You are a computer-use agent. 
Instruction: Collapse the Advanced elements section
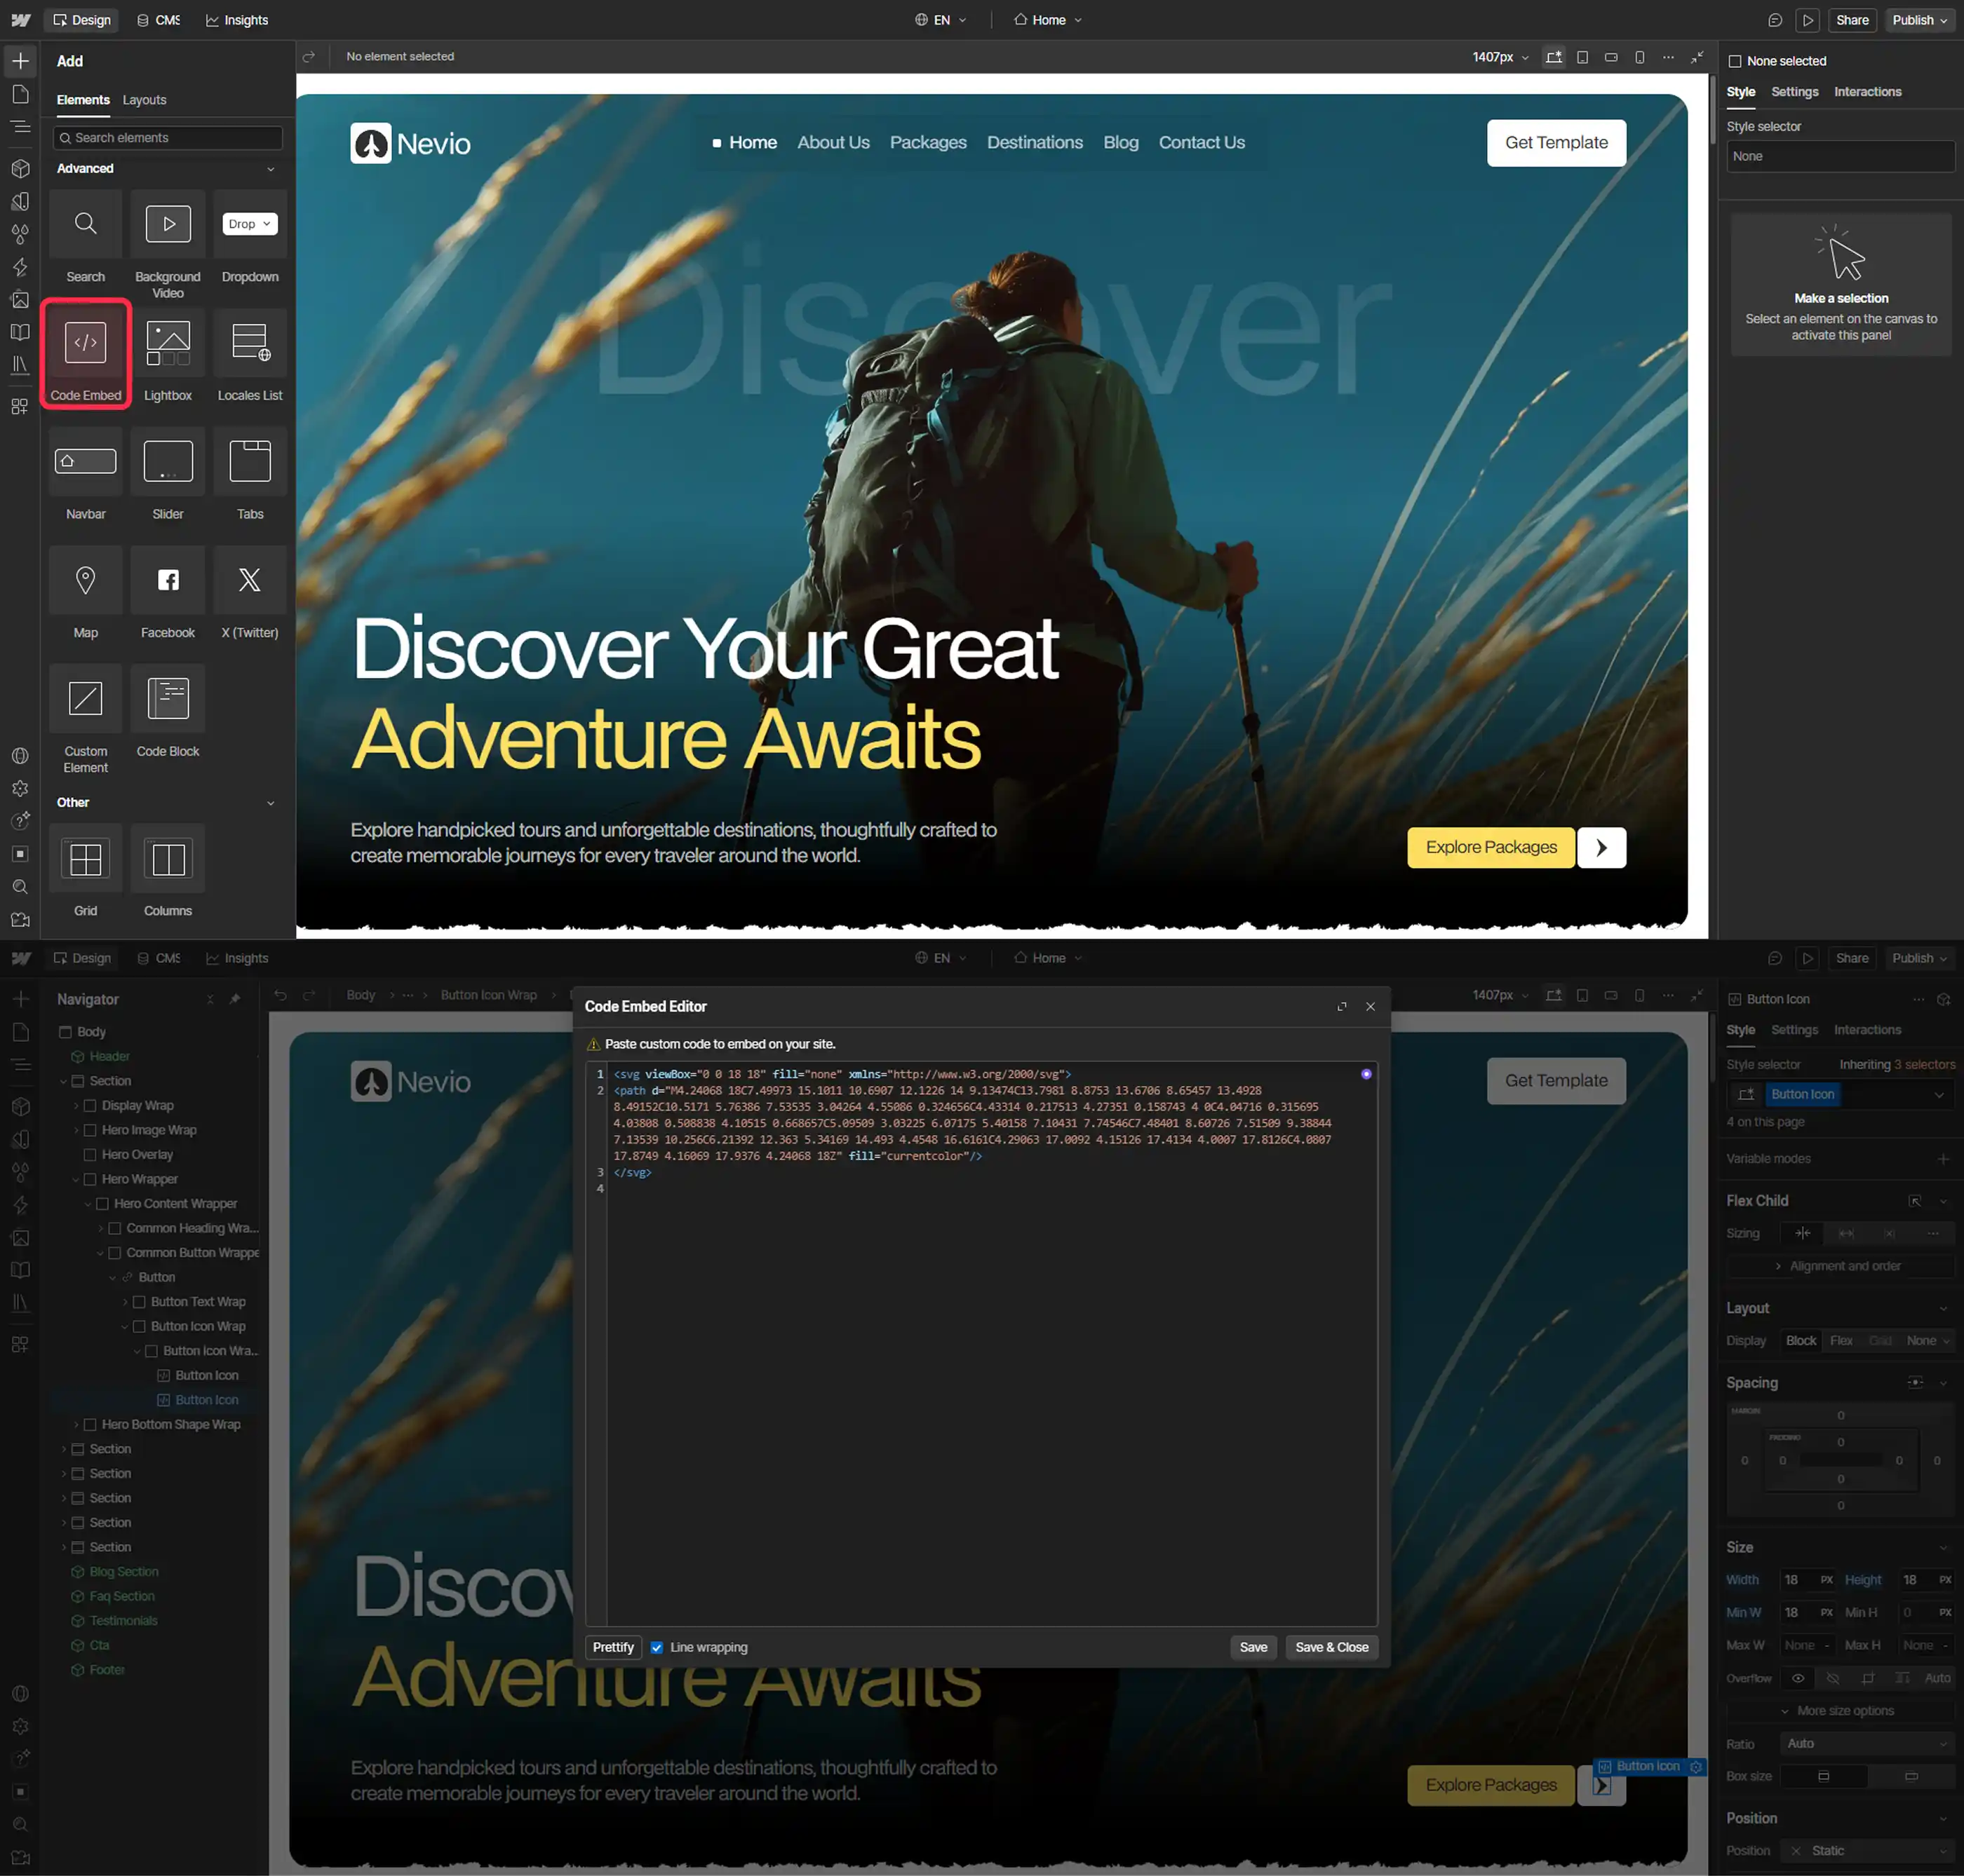coord(270,169)
